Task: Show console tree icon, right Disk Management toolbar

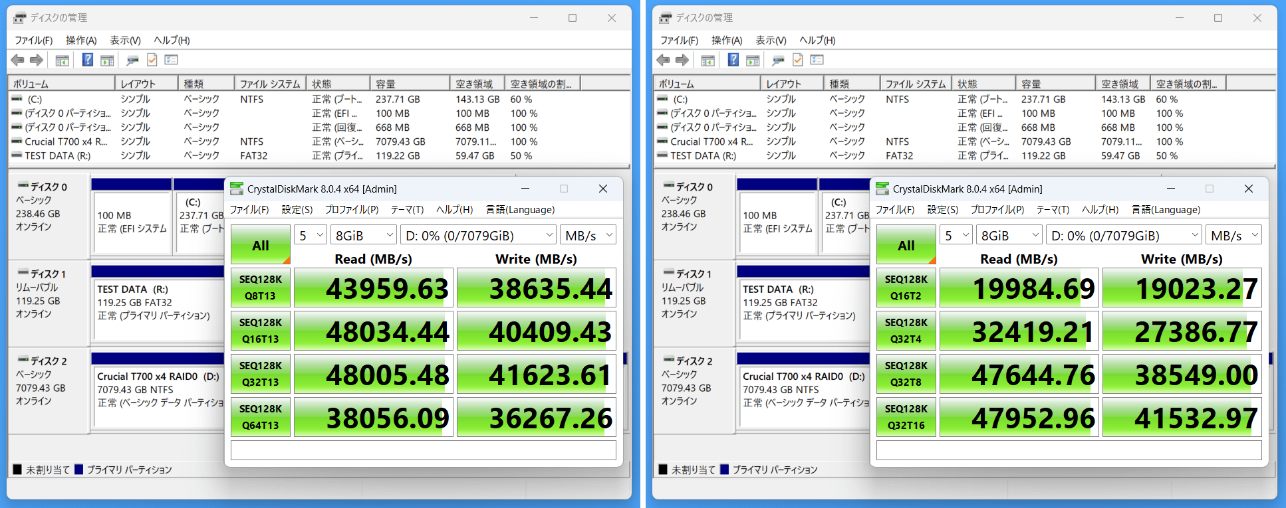Action: click(x=707, y=60)
